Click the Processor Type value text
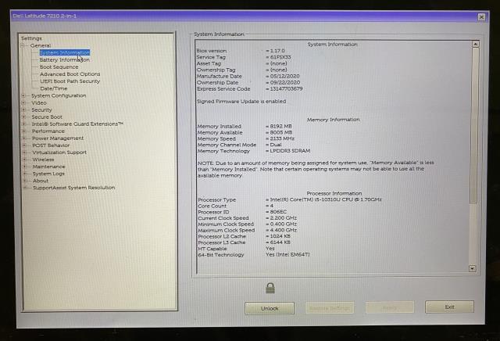This screenshot has height=341, width=500. point(326,199)
